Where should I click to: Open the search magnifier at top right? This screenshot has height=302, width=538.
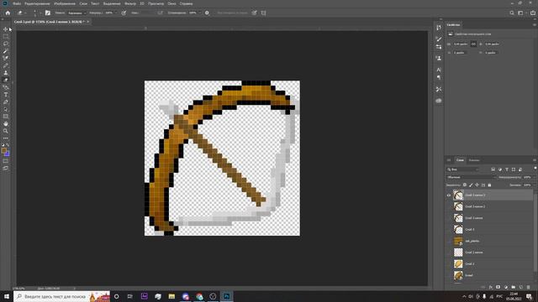pos(512,13)
